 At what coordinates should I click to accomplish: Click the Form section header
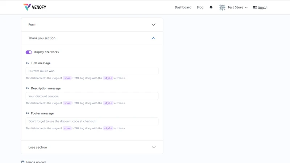click(x=92, y=25)
